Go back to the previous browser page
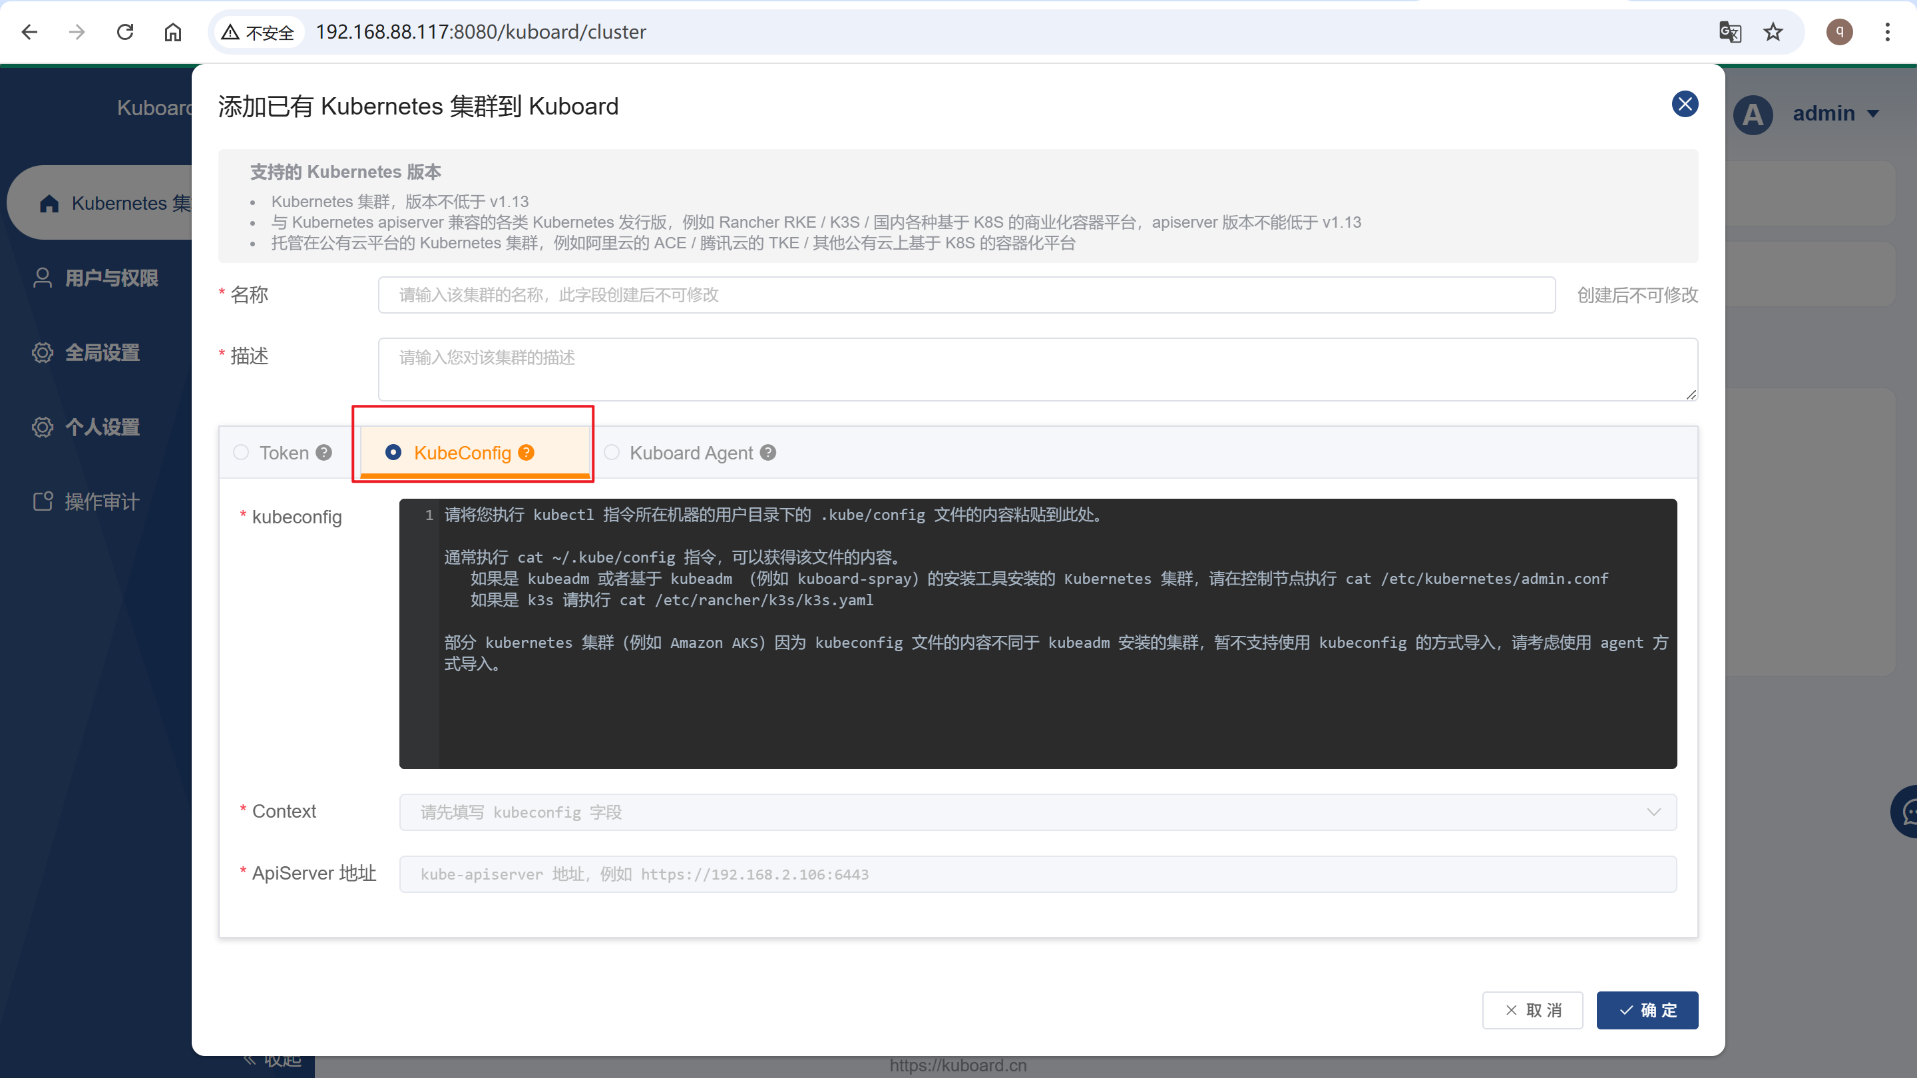1917x1078 pixels. point(30,32)
